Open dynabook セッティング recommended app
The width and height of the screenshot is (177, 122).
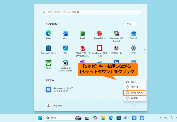point(59,90)
